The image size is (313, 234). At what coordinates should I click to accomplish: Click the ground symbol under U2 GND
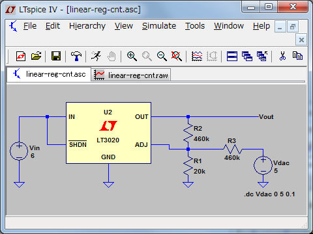coord(108,185)
